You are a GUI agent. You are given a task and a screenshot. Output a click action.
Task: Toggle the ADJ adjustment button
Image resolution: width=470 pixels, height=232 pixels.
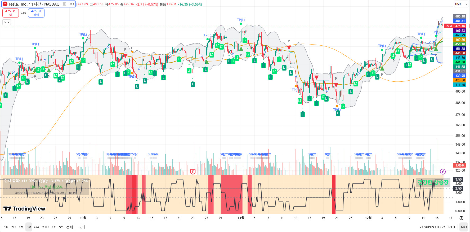[464, 227]
